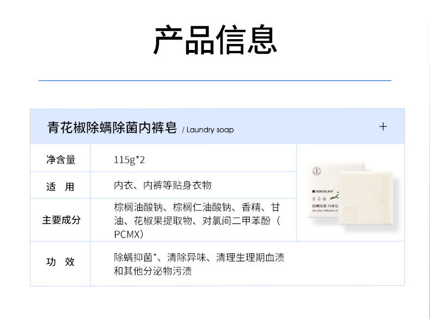Select the heading 产品信息

coord(216,40)
